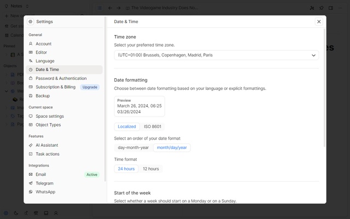This screenshot has height=219, width=350.
Task: Open WhatsApp integration settings
Action: click(x=45, y=192)
